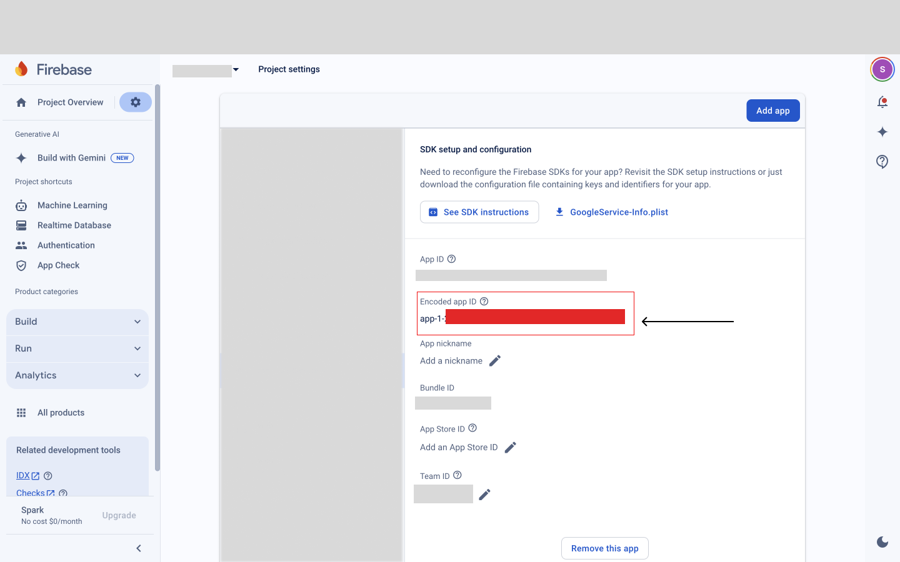Click the download icon beside GoogleService-Info.plist
Image resolution: width=900 pixels, height=562 pixels.
[559, 212]
